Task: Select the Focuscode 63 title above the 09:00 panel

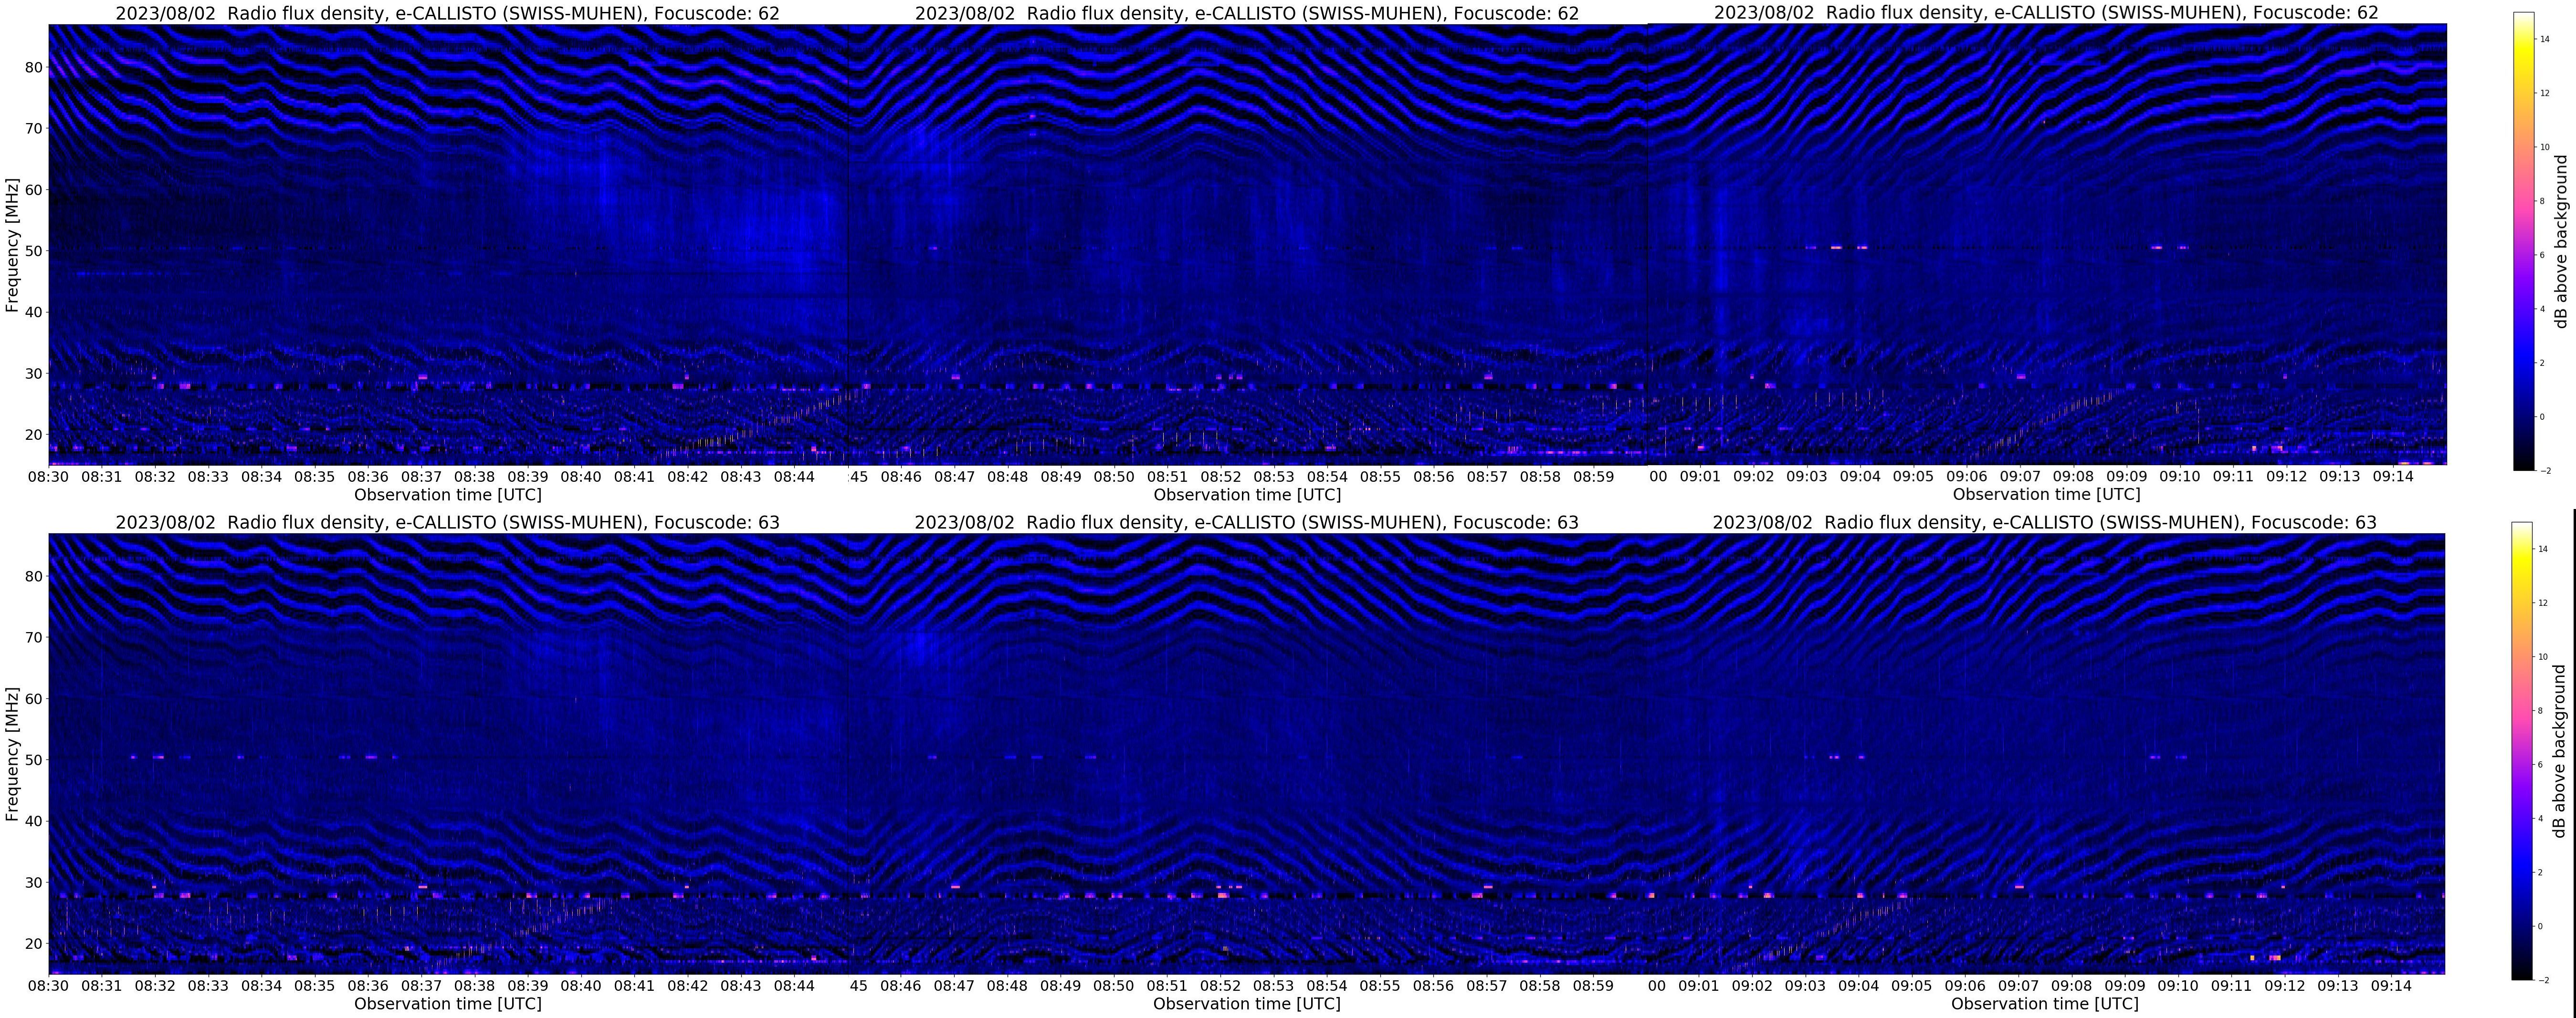Action: pos(2044,522)
